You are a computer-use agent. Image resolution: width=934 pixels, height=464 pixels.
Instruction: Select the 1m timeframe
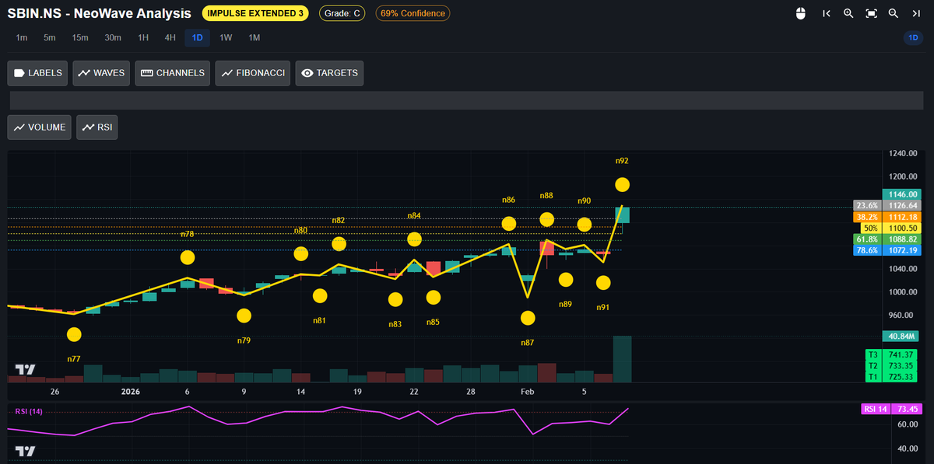coord(22,38)
